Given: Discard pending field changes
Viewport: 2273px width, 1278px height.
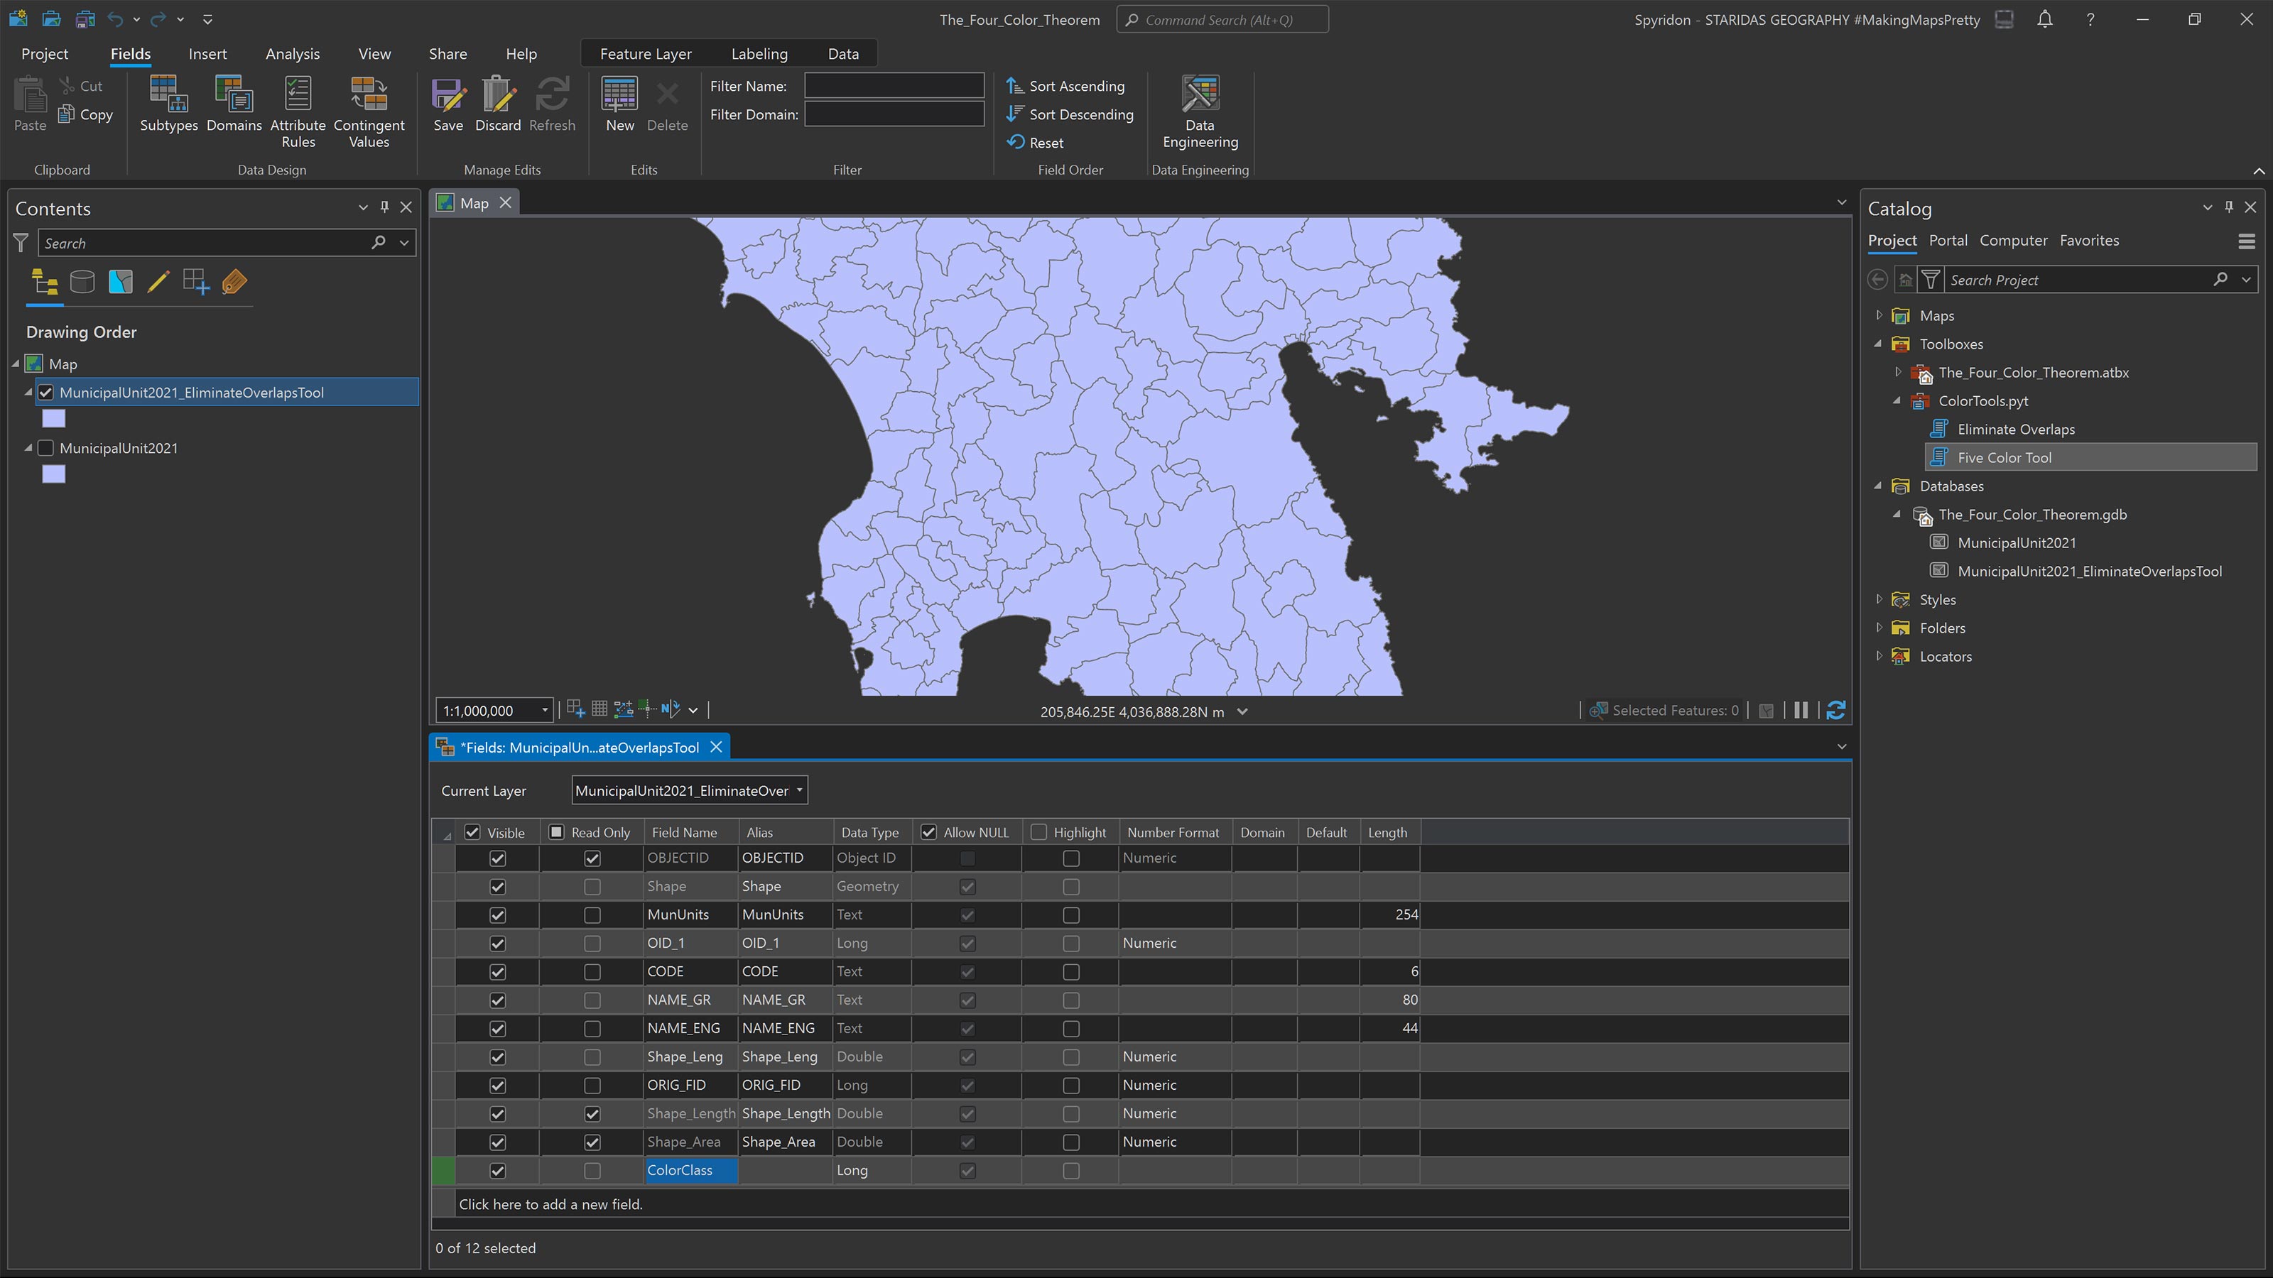Looking at the screenshot, I should [498, 95].
